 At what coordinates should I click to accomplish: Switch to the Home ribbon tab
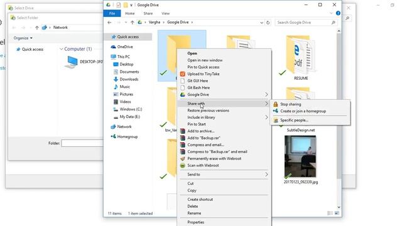pyautogui.click(x=130, y=13)
